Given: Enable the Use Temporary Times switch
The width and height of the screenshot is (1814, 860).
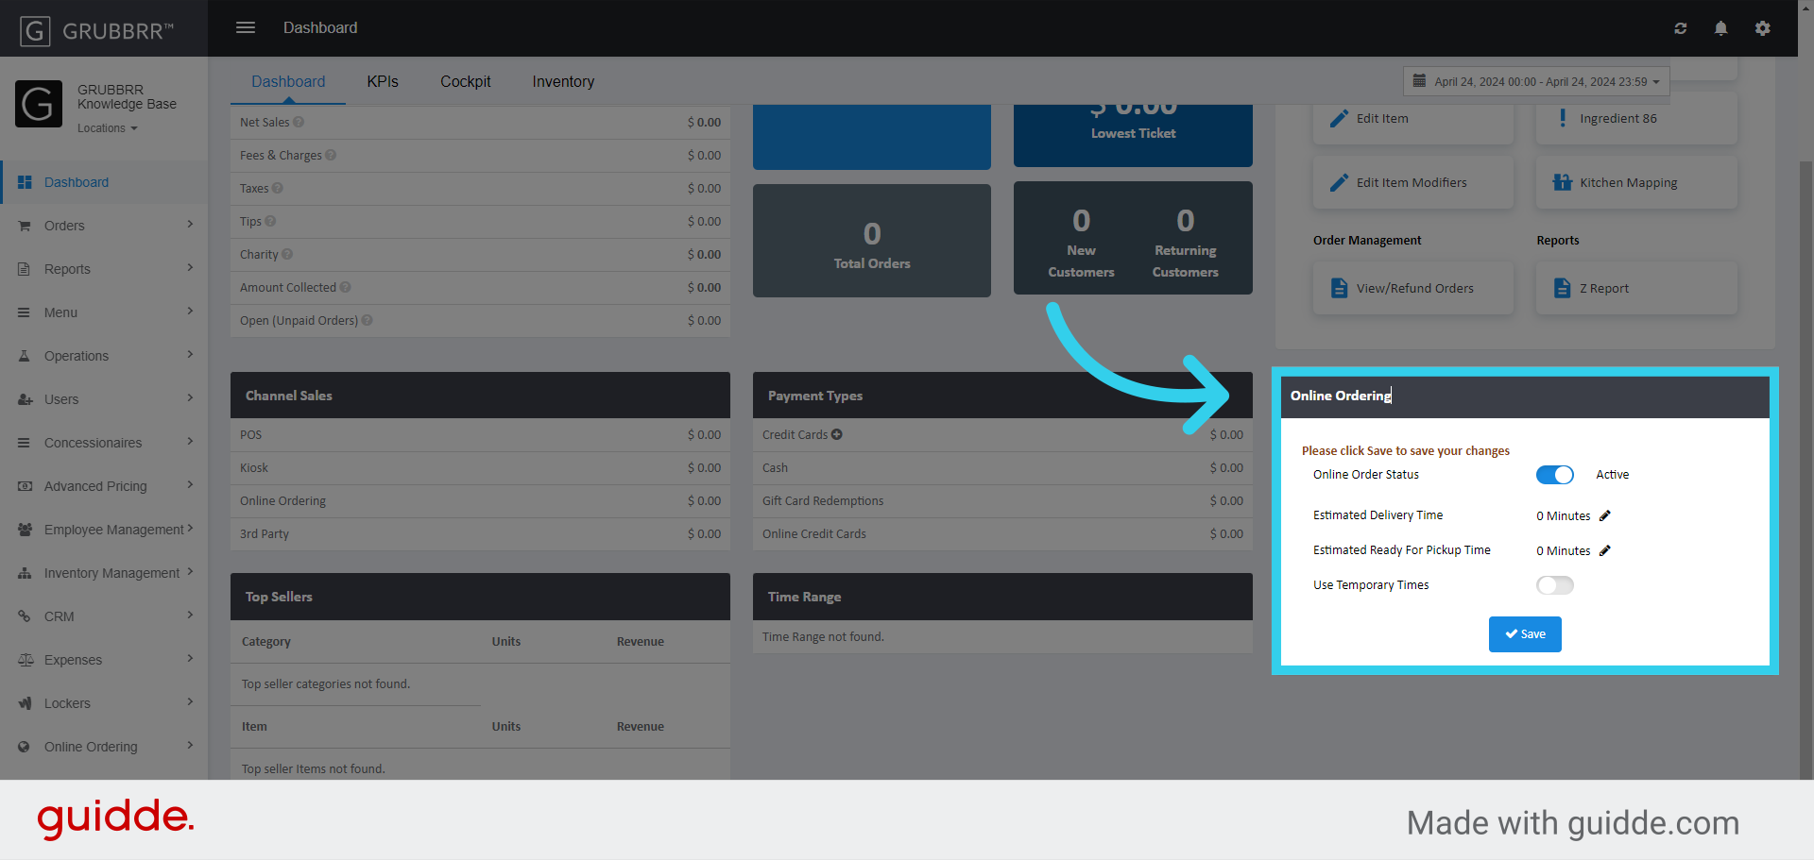Looking at the screenshot, I should click(x=1555, y=585).
